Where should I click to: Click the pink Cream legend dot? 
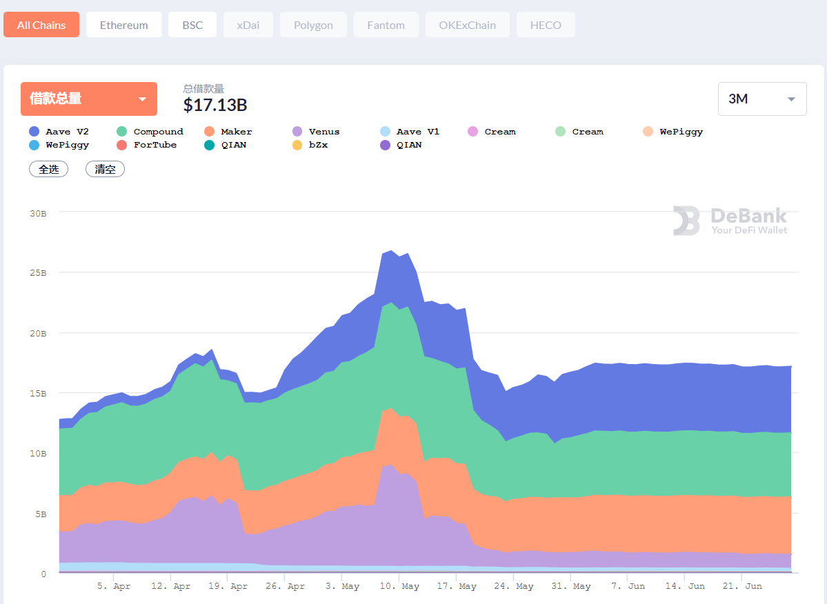coord(472,131)
